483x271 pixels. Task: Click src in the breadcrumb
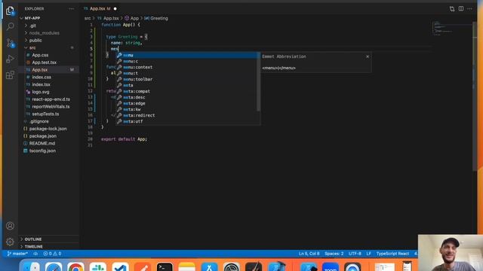[x=88, y=18]
